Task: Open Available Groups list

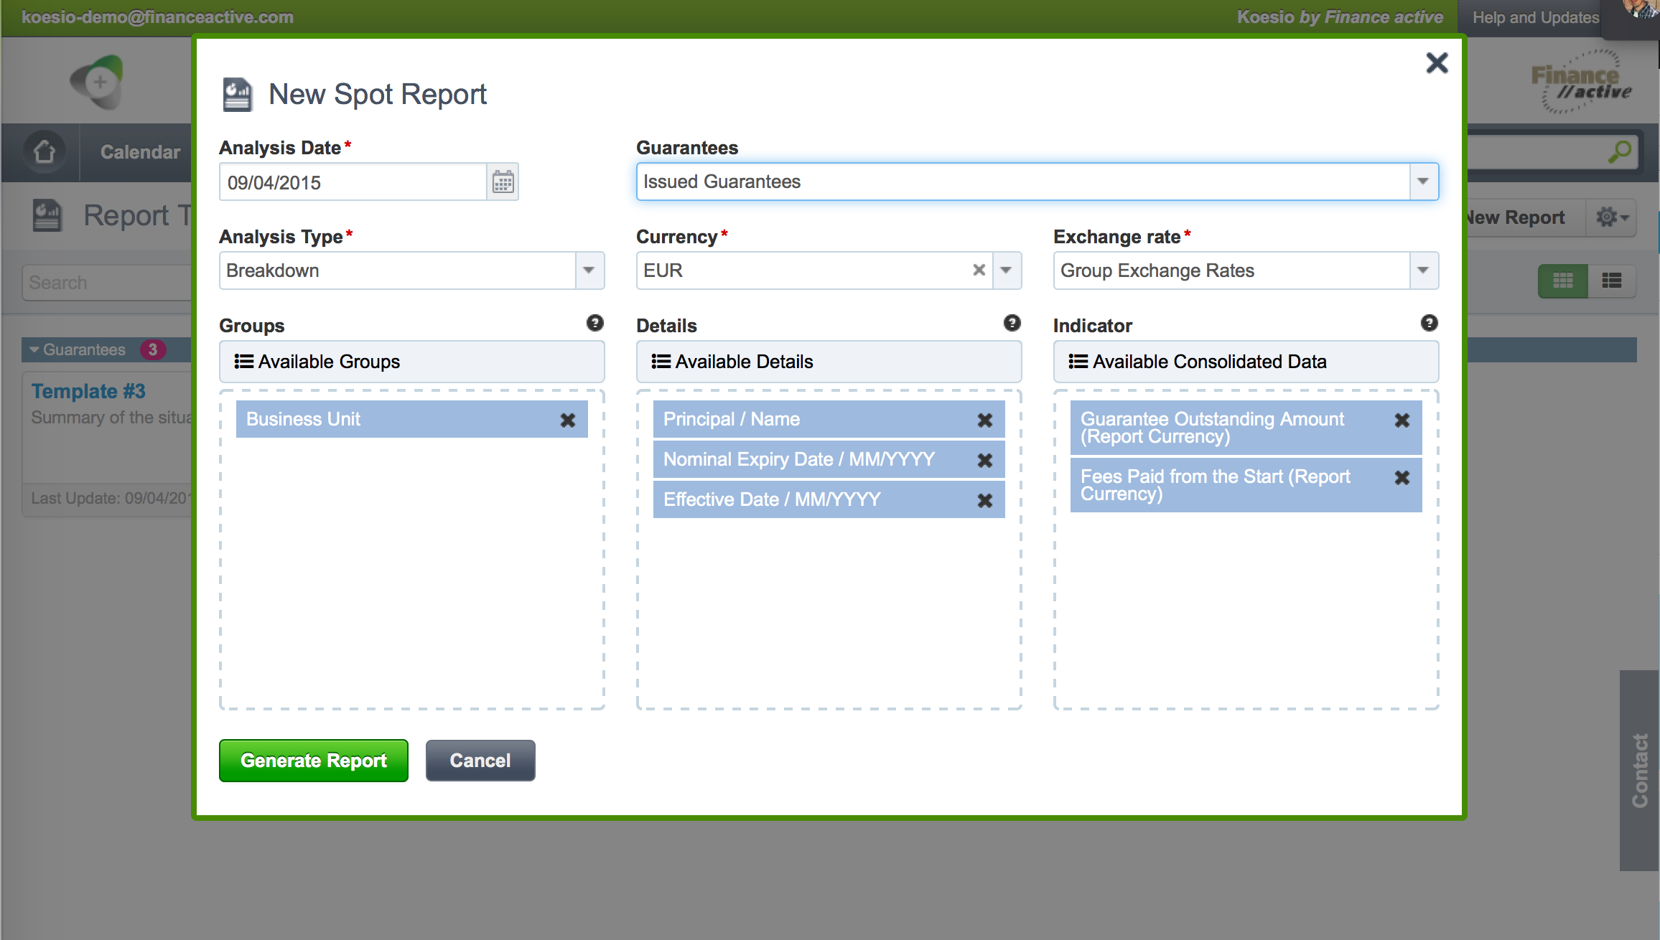Action: click(411, 362)
